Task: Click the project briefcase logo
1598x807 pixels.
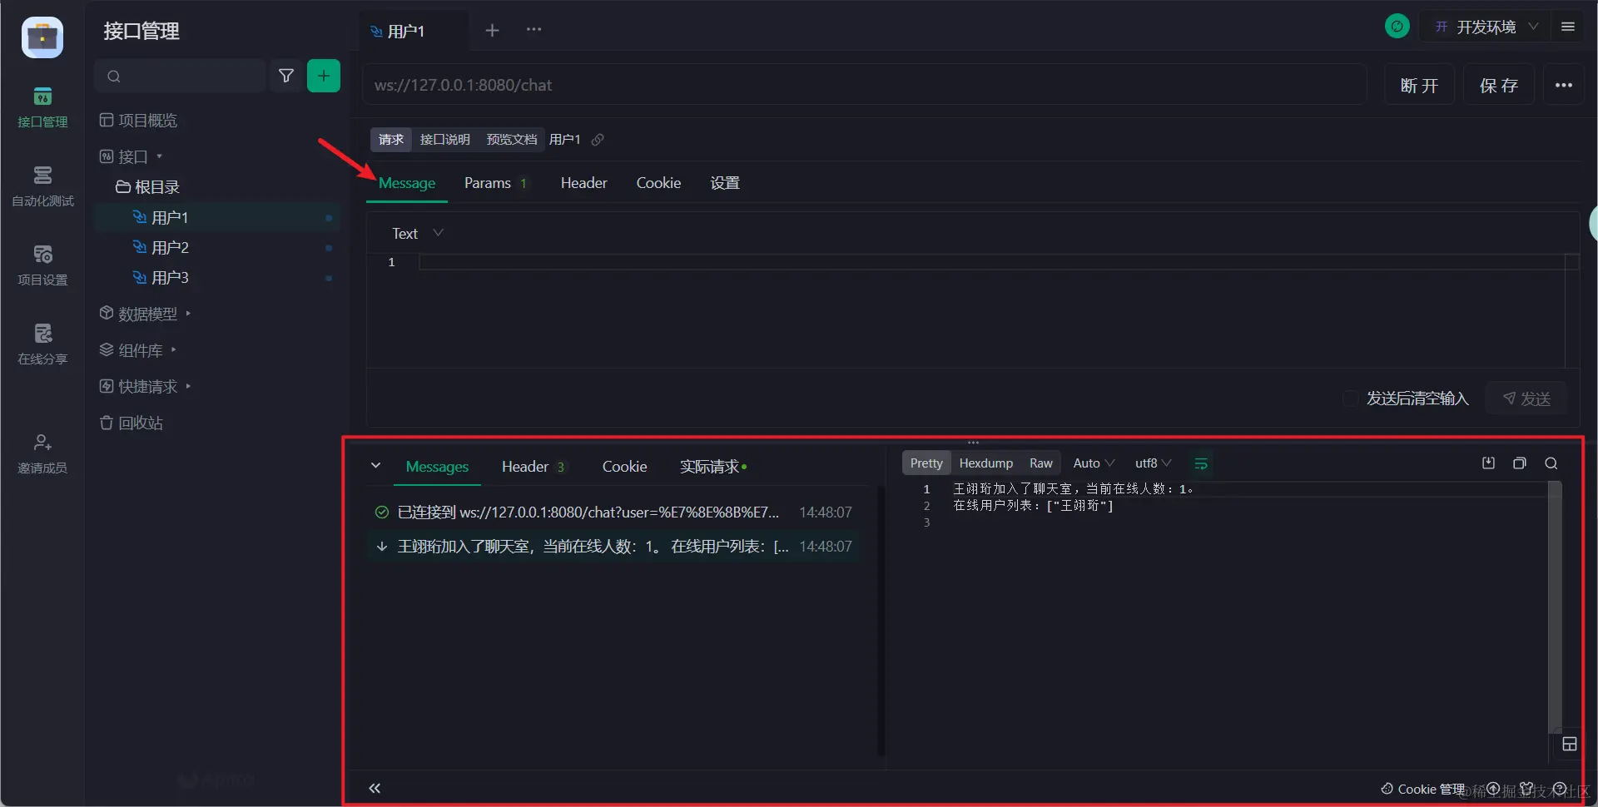Action: [42, 37]
